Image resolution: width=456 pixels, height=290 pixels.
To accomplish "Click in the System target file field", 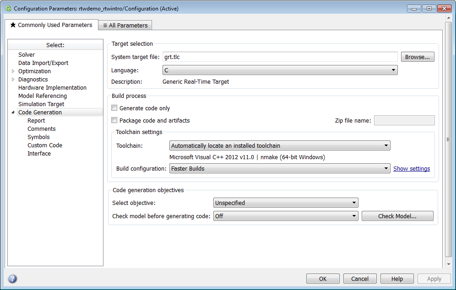I will [279, 57].
